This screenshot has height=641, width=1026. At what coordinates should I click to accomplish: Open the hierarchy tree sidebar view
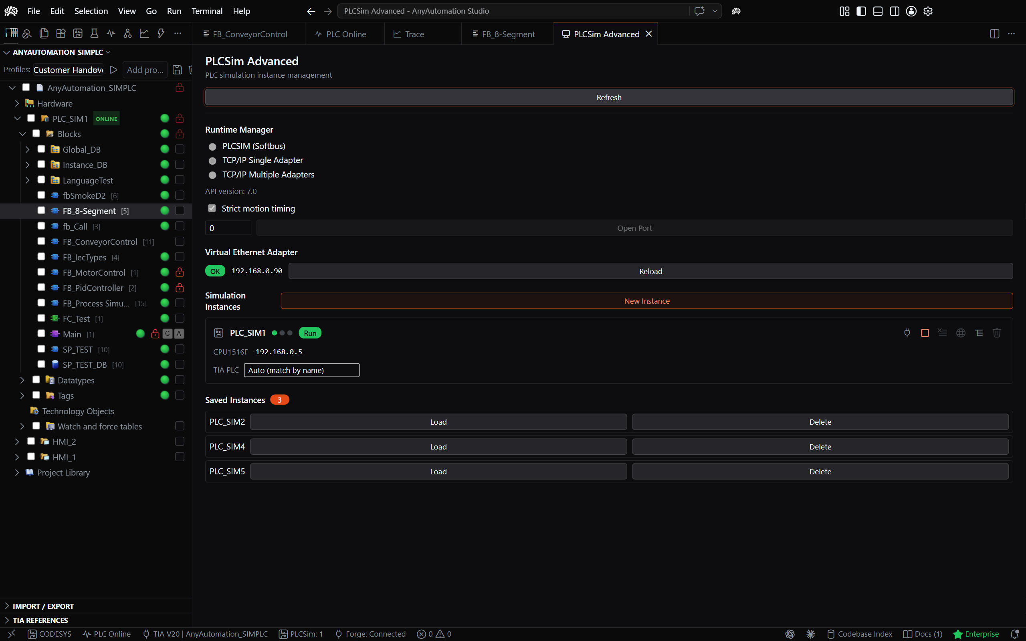pyautogui.click(x=127, y=34)
